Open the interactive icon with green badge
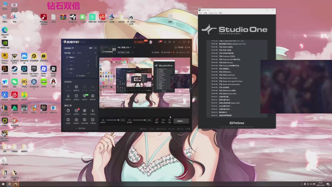 coord(85,97)
